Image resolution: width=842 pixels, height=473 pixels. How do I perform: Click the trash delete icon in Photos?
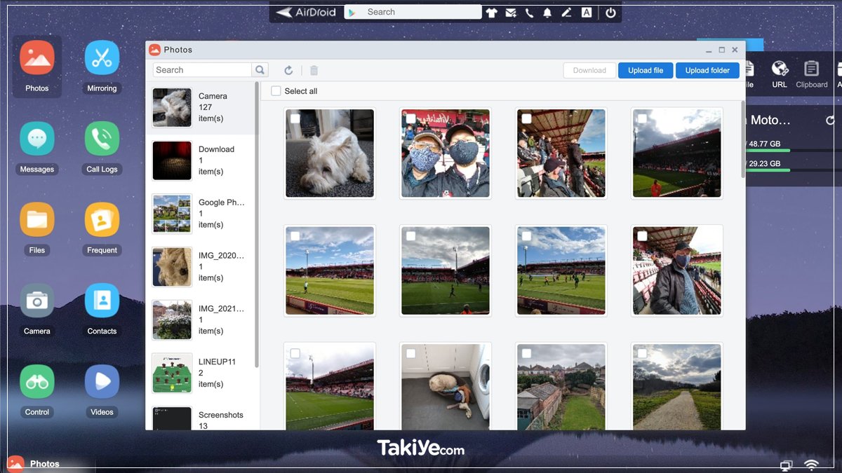(x=314, y=70)
